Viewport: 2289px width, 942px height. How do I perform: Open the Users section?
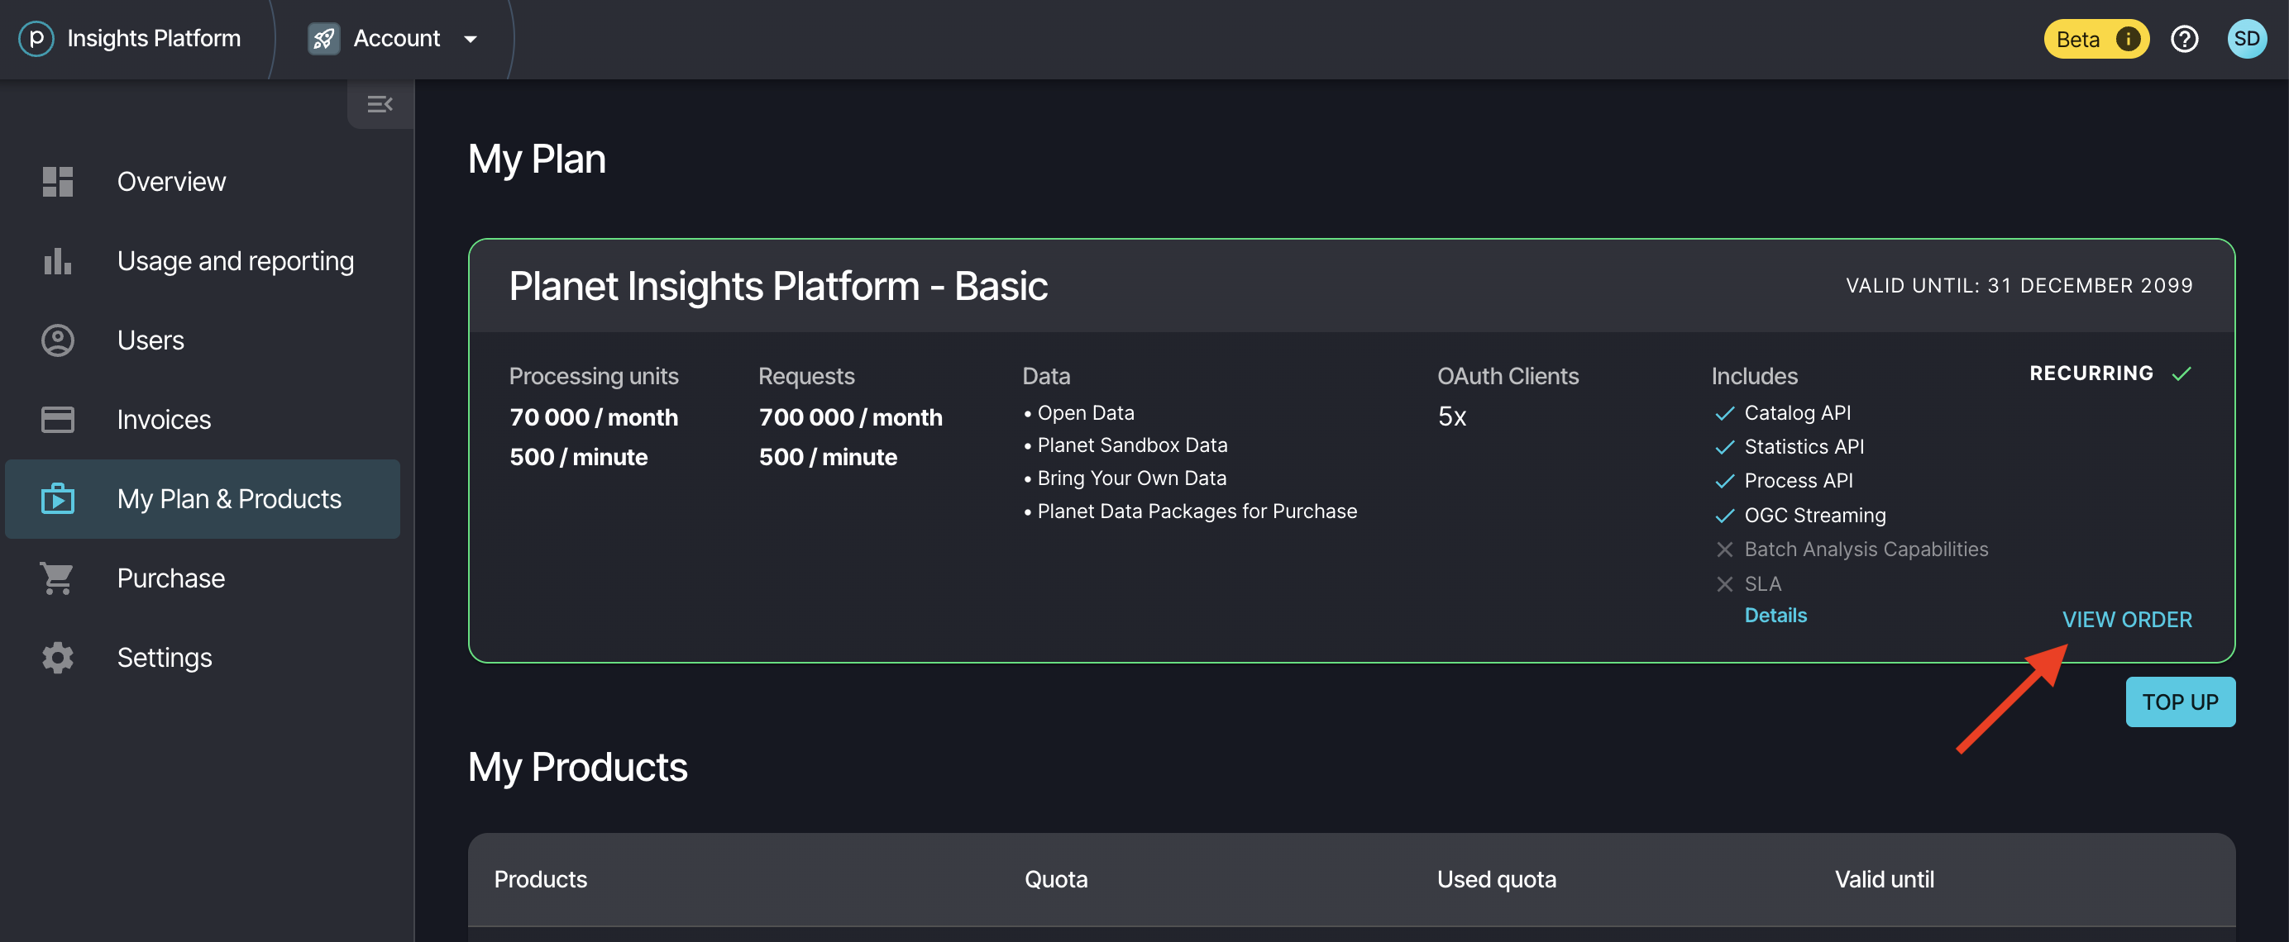(x=151, y=340)
